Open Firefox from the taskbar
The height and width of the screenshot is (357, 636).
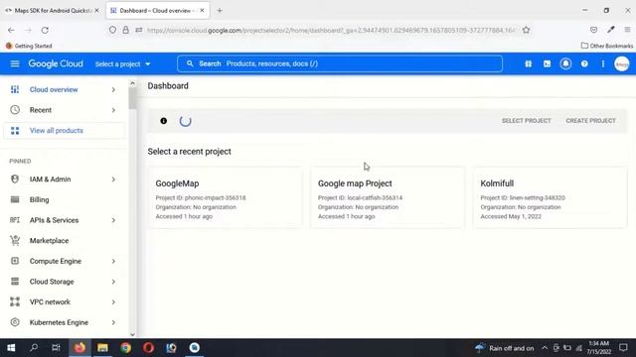point(79,348)
